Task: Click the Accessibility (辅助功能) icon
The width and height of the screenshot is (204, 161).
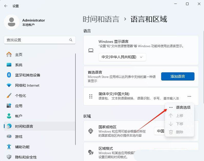Action: tap(9, 147)
